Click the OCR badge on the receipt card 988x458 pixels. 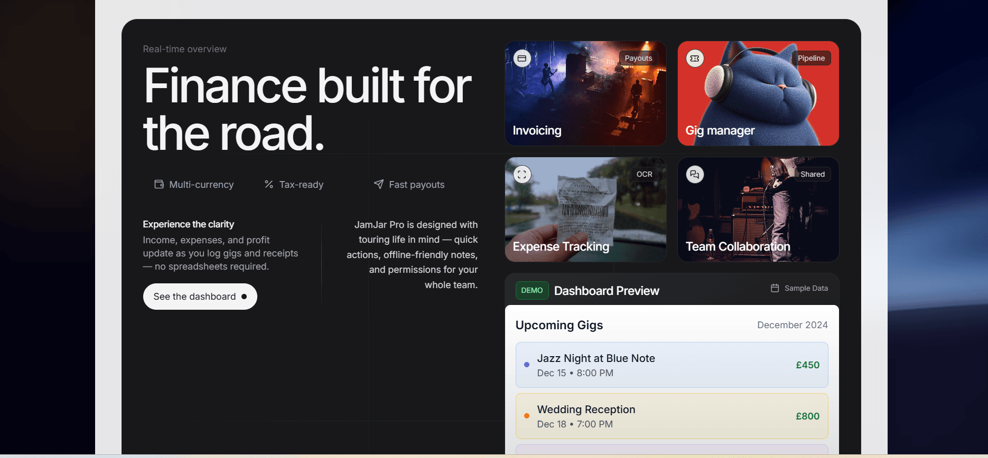(x=644, y=175)
